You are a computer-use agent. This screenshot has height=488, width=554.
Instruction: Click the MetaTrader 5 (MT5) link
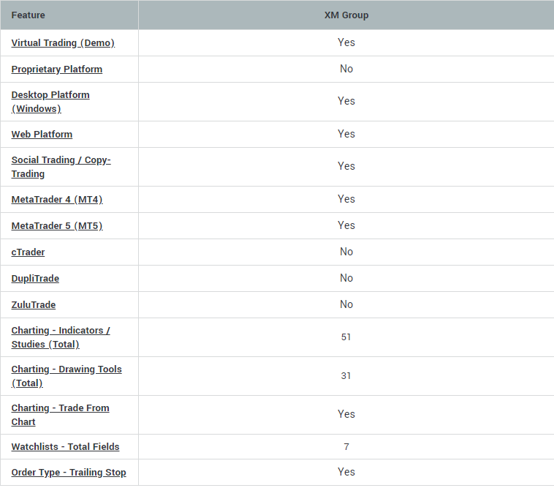coord(57,225)
